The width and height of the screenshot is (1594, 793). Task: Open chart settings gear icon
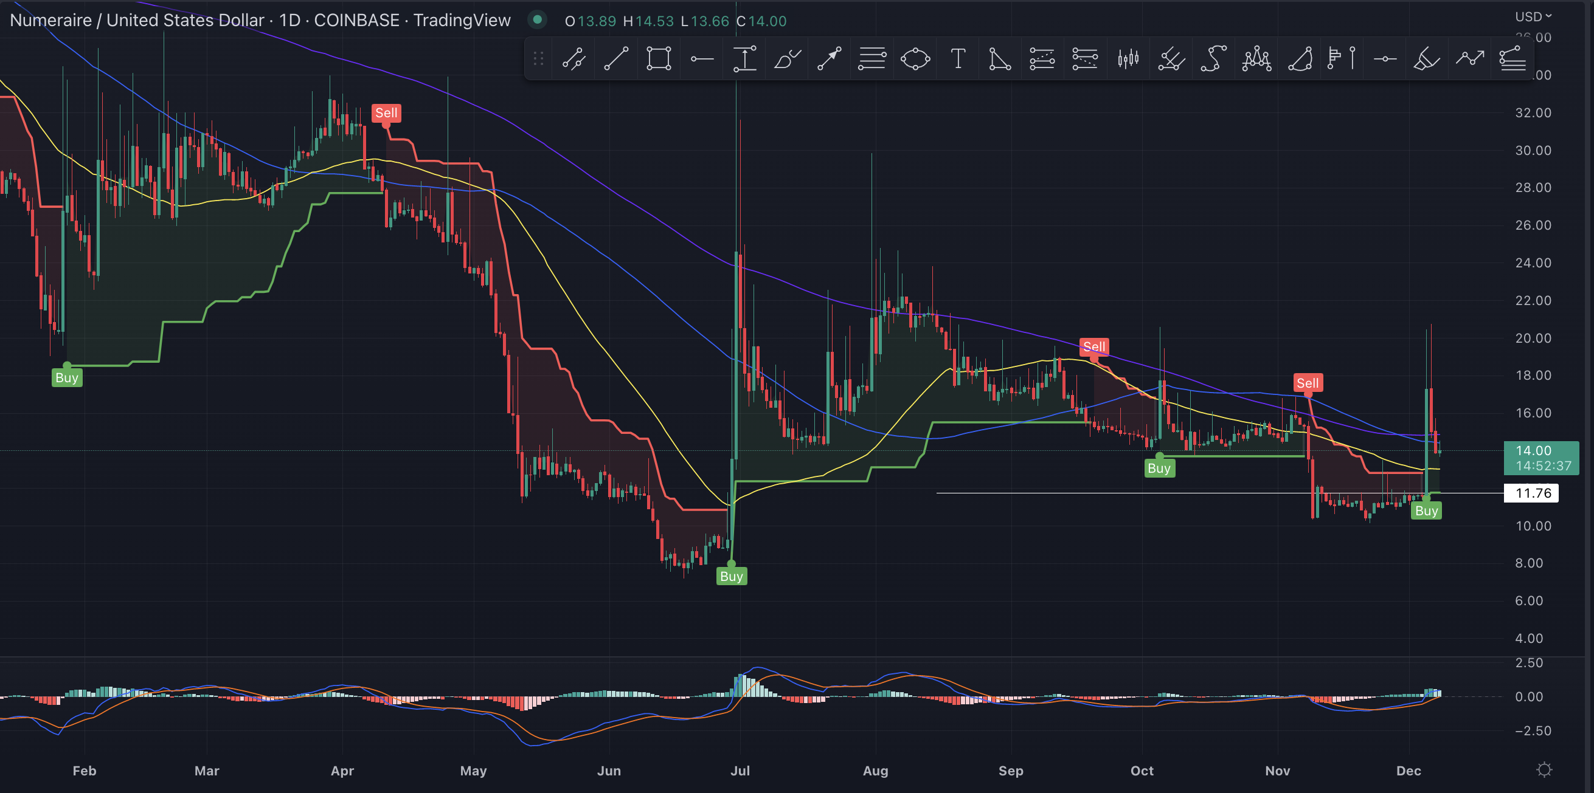(1544, 769)
